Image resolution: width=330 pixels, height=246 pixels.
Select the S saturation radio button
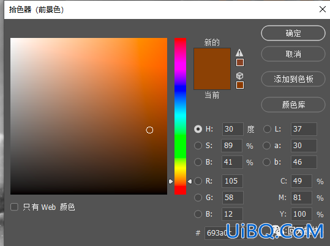click(x=198, y=146)
